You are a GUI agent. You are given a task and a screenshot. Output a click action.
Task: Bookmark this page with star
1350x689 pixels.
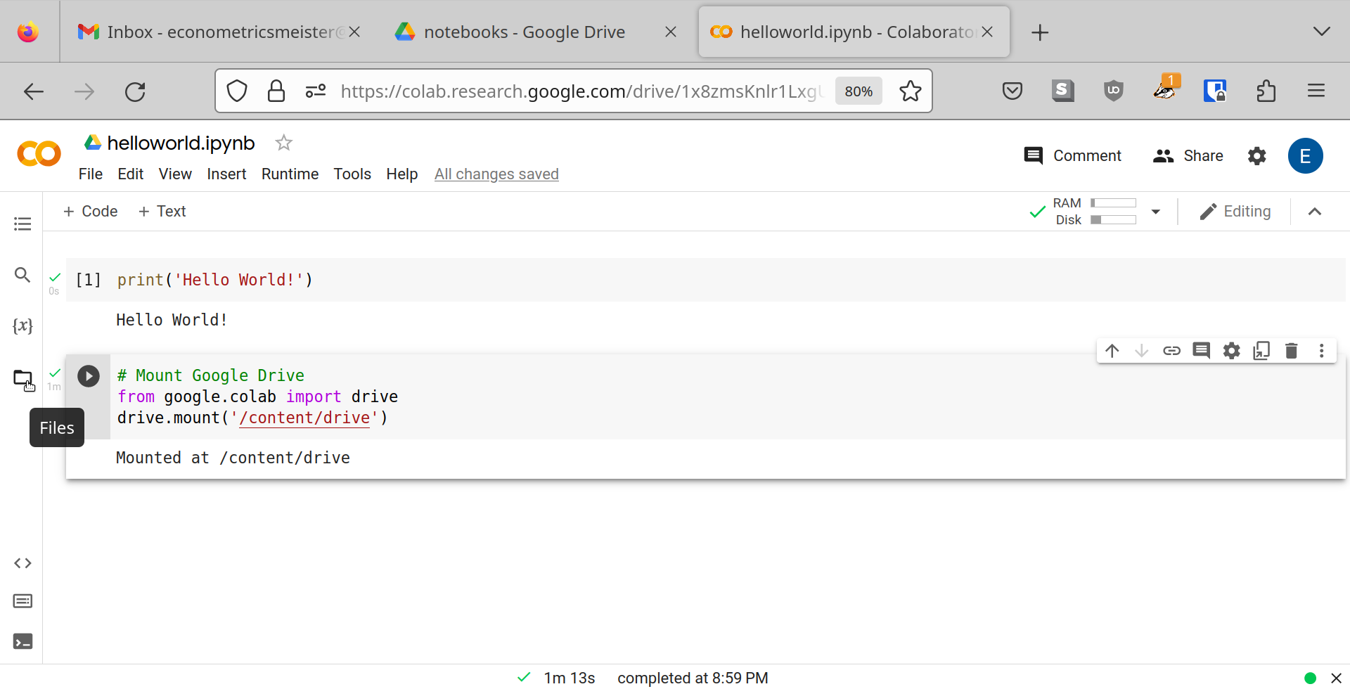pyautogui.click(x=911, y=91)
